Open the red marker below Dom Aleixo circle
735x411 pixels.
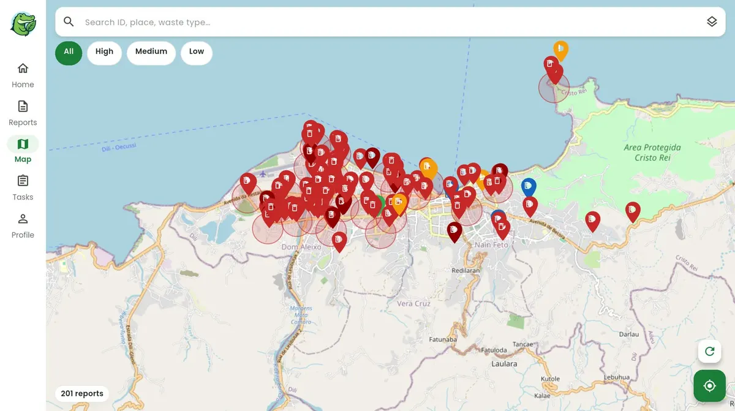[x=339, y=241]
